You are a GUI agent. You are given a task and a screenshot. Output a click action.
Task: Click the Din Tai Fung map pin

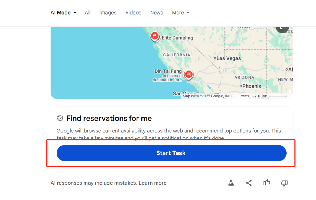click(x=189, y=75)
